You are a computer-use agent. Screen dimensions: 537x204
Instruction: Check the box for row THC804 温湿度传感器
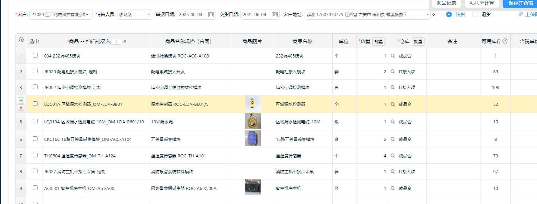(x=35, y=155)
